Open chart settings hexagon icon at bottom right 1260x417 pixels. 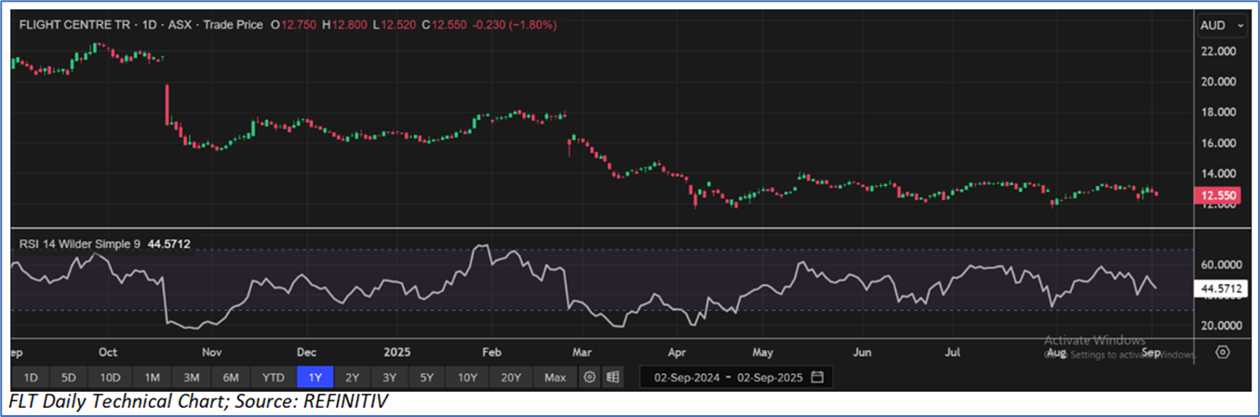pos(1223,353)
